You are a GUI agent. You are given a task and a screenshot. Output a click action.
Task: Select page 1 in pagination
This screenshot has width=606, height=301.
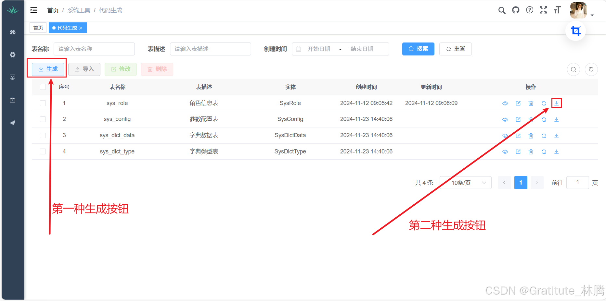pos(521,183)
